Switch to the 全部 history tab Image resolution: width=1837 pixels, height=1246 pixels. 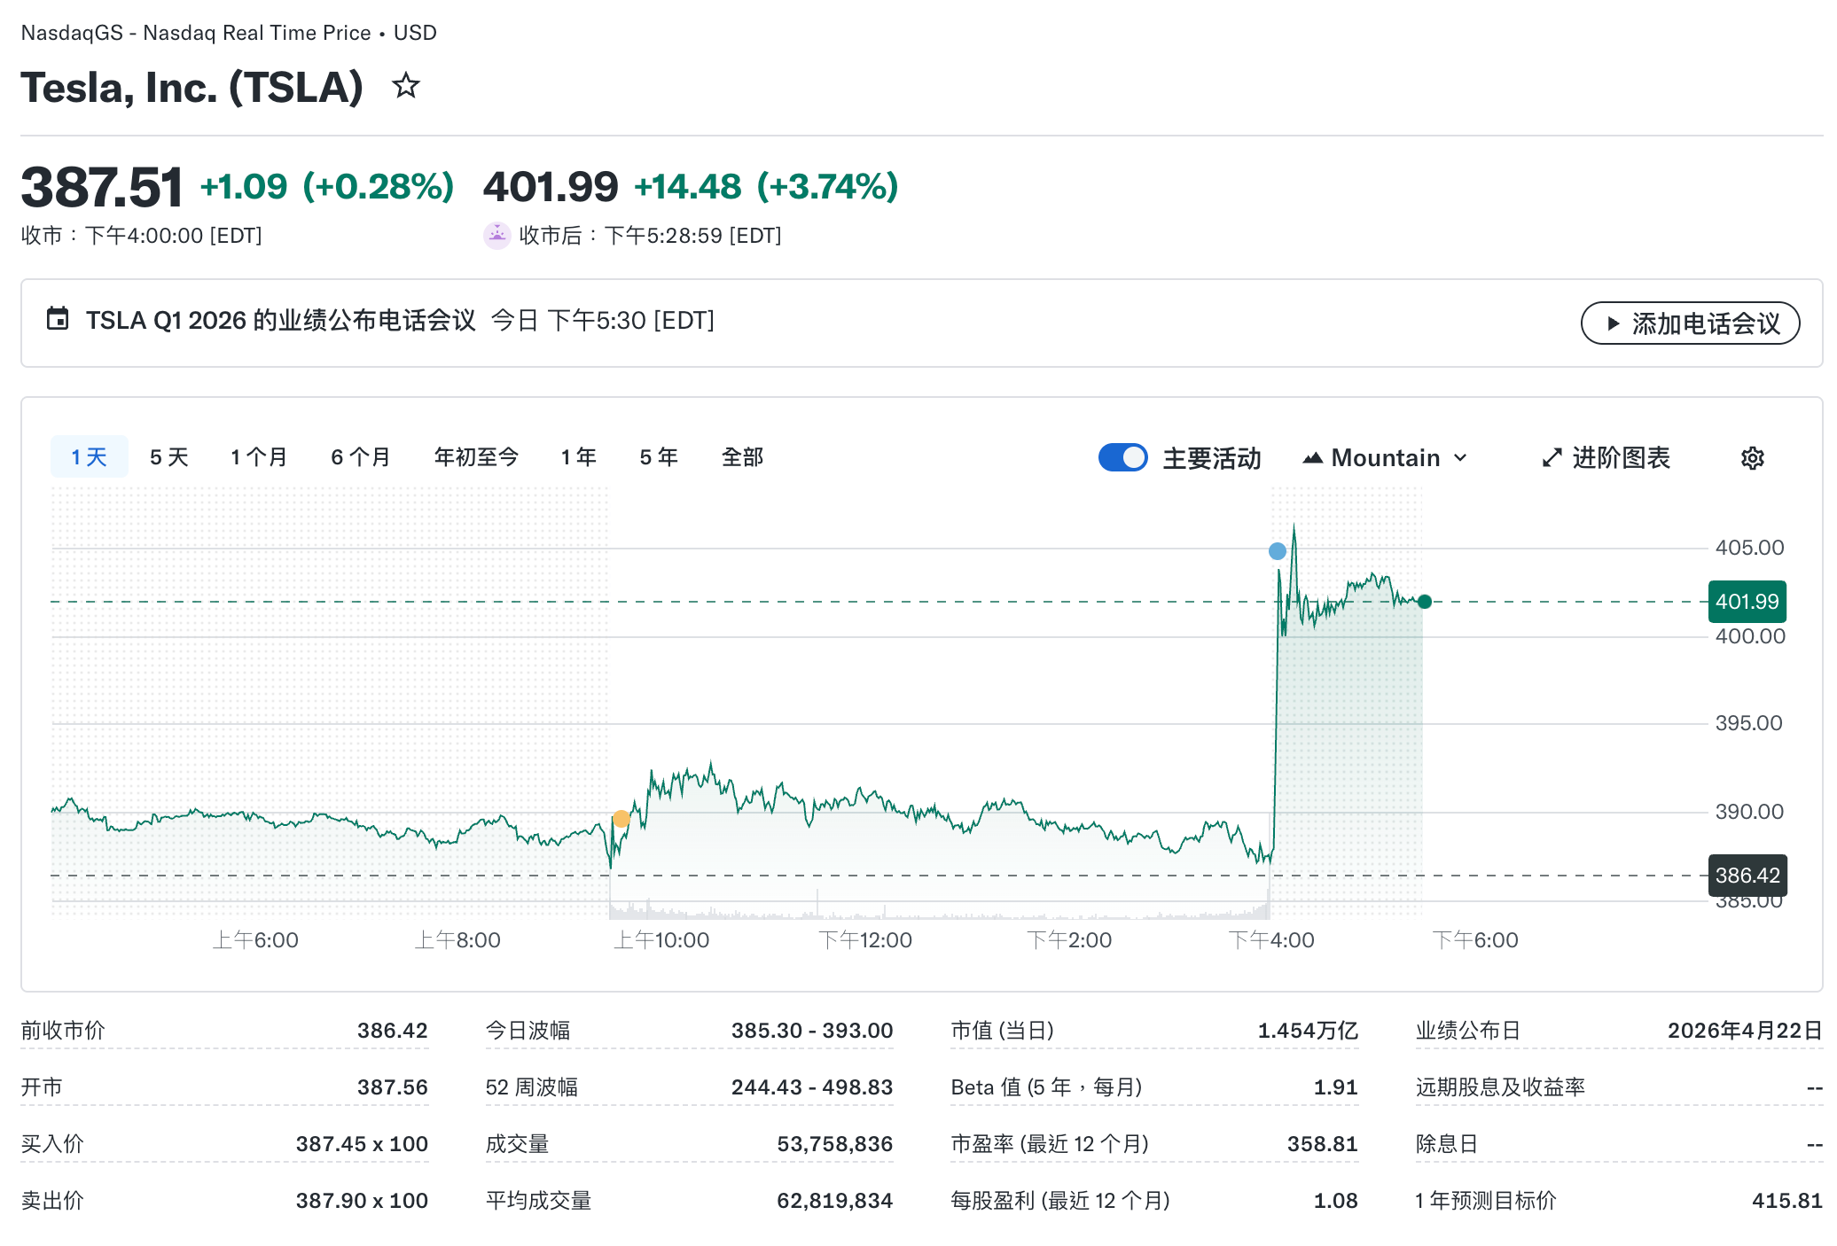[743, 456]
